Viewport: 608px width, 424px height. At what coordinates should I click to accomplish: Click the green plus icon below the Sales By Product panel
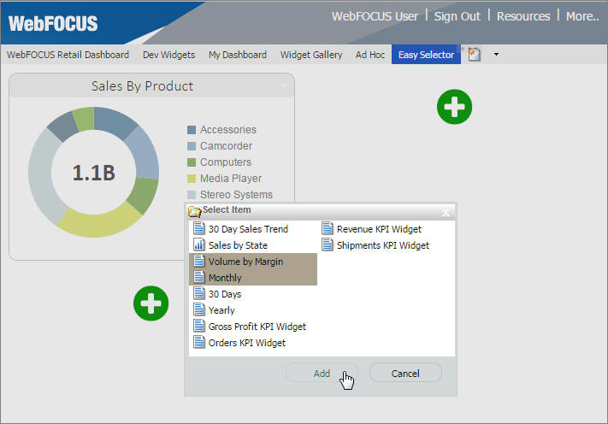(x=151, y=303)
